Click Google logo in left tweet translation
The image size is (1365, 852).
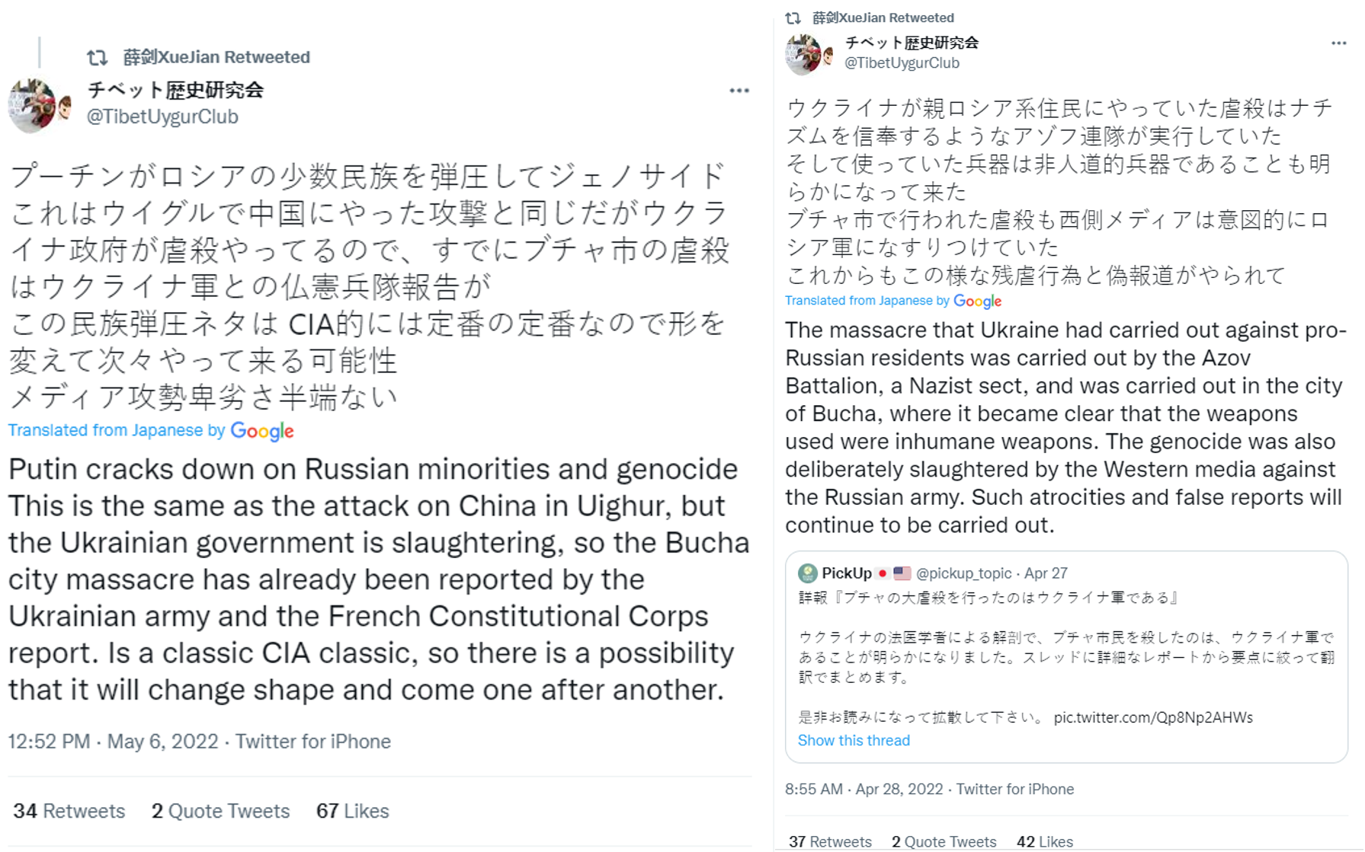coord(262,431)
